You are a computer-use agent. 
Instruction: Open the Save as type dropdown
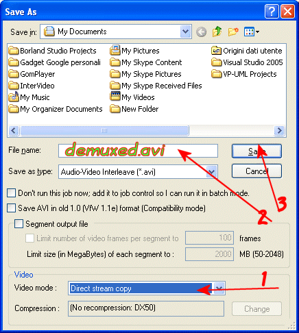[212, 171]
